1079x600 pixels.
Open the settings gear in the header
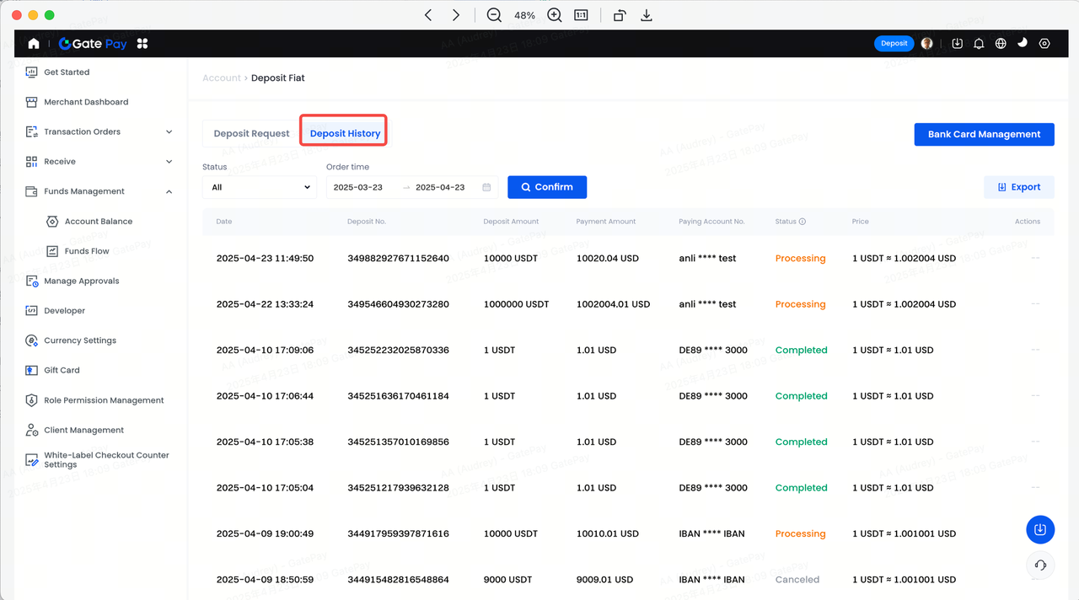[1044, 44]
